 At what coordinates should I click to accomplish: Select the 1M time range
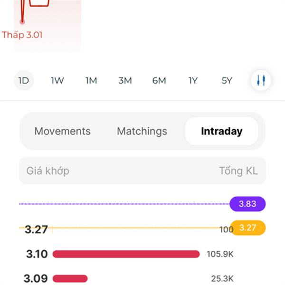pos(91,80)
